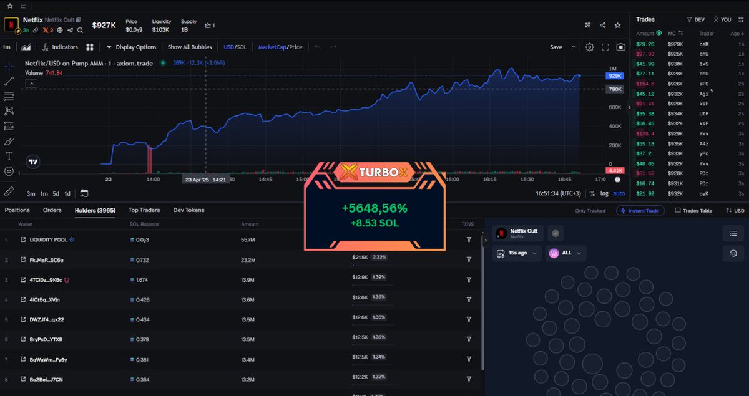
Task: Select the Holders (3965) tab
Action: point(95,210)
